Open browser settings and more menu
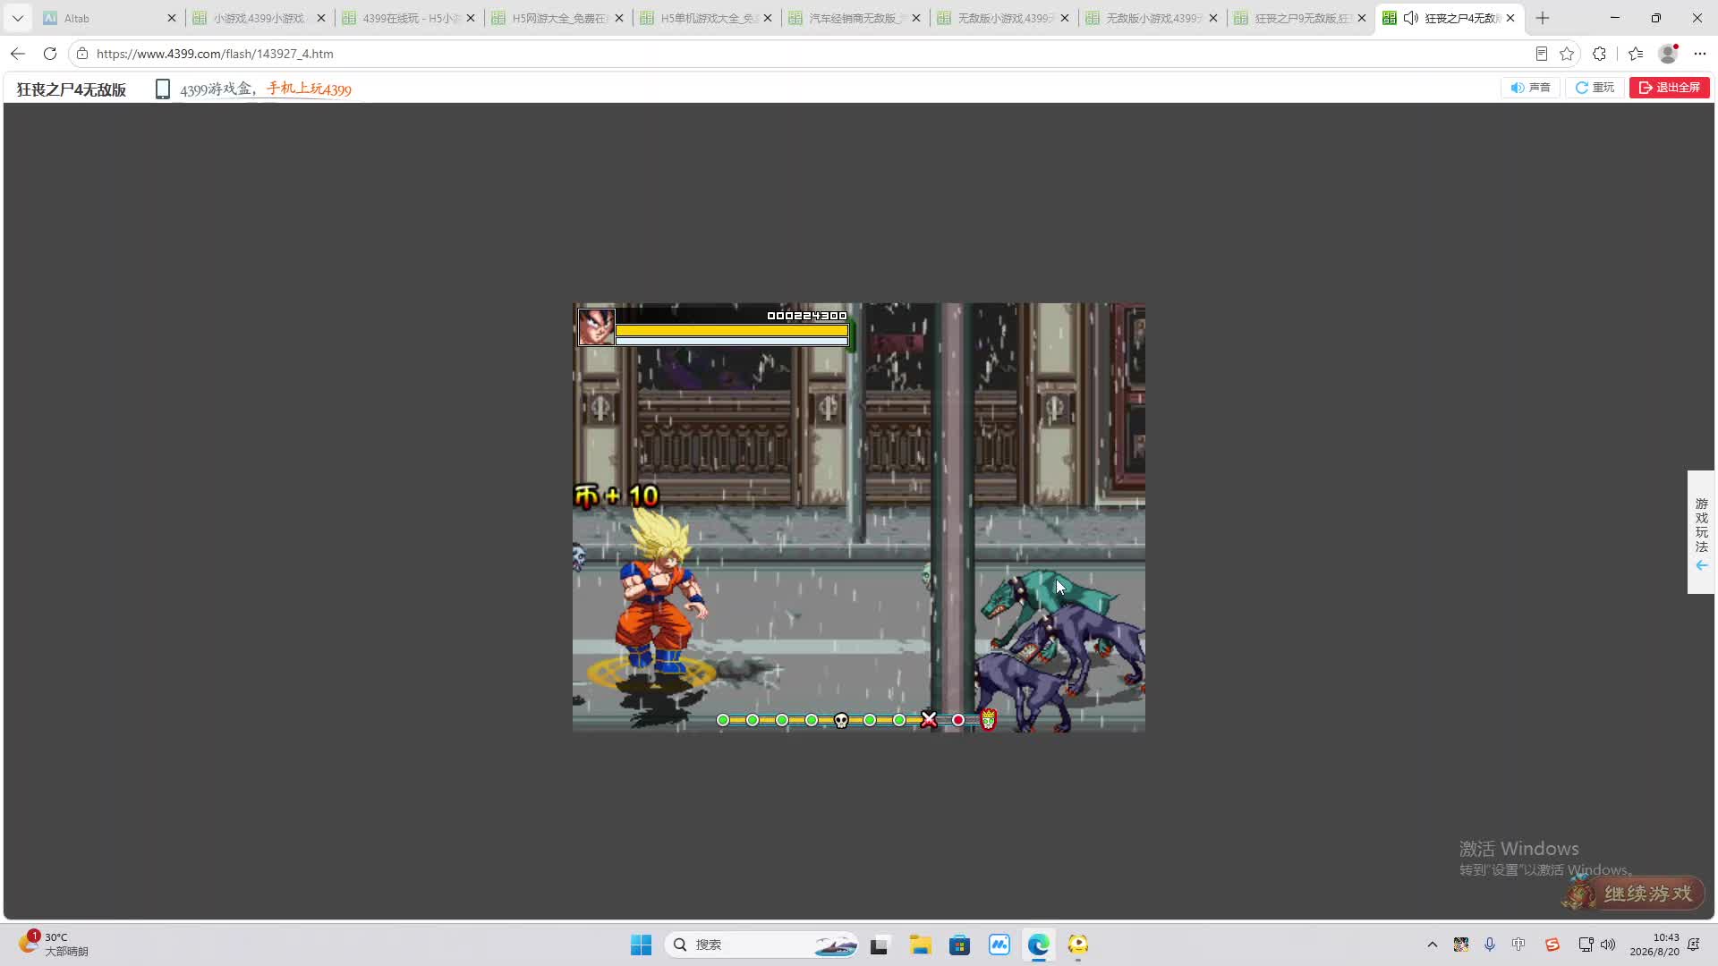Image resolution: width=1718 pixels, height=966 pixels. [1700, 54]
